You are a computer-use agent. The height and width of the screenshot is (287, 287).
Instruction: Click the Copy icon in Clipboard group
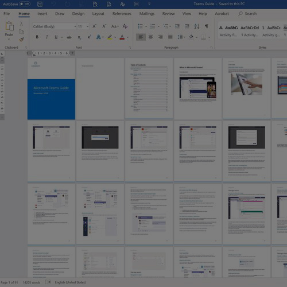click(21, 32)
